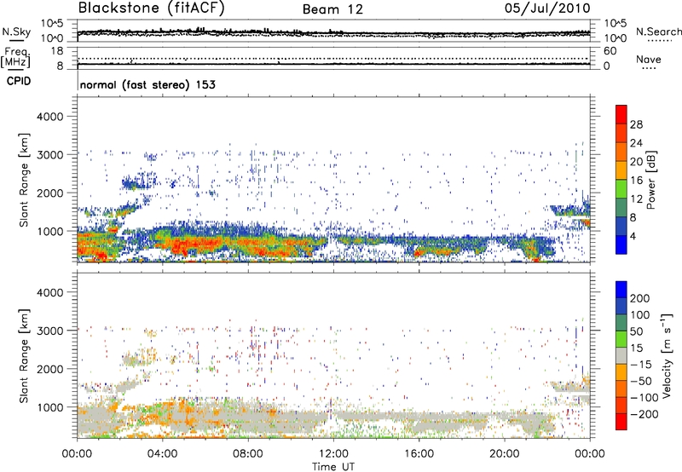Click the '-15' velocity colorbar tick value
Viewport: 682px width, 472px height.
pyautogui.click(x=639, y=365)
